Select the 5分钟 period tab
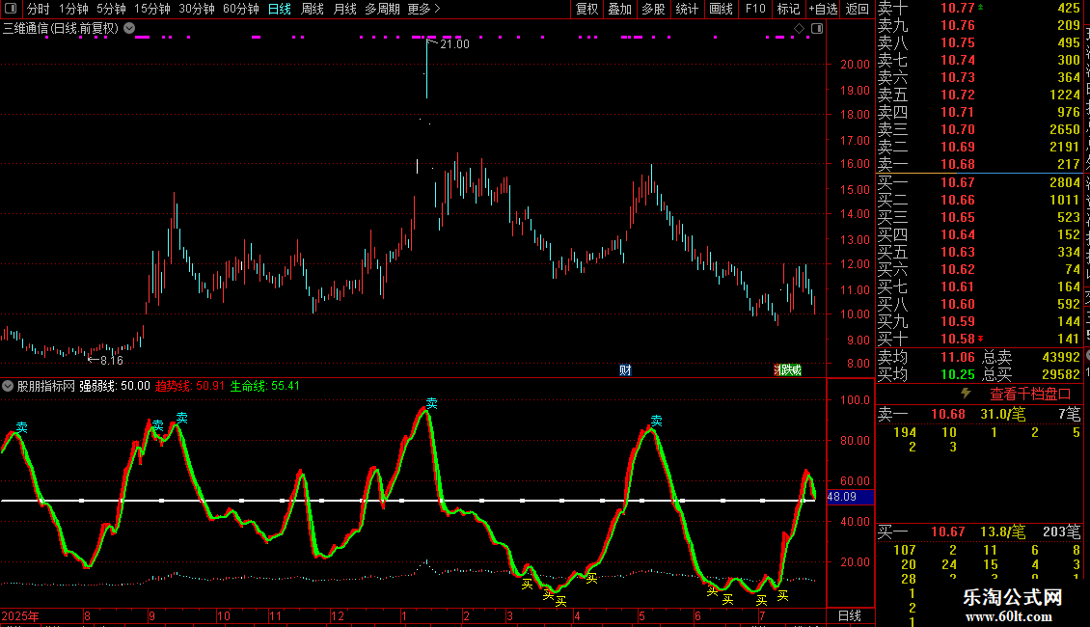1090x627 pixels. pos(111,9)
